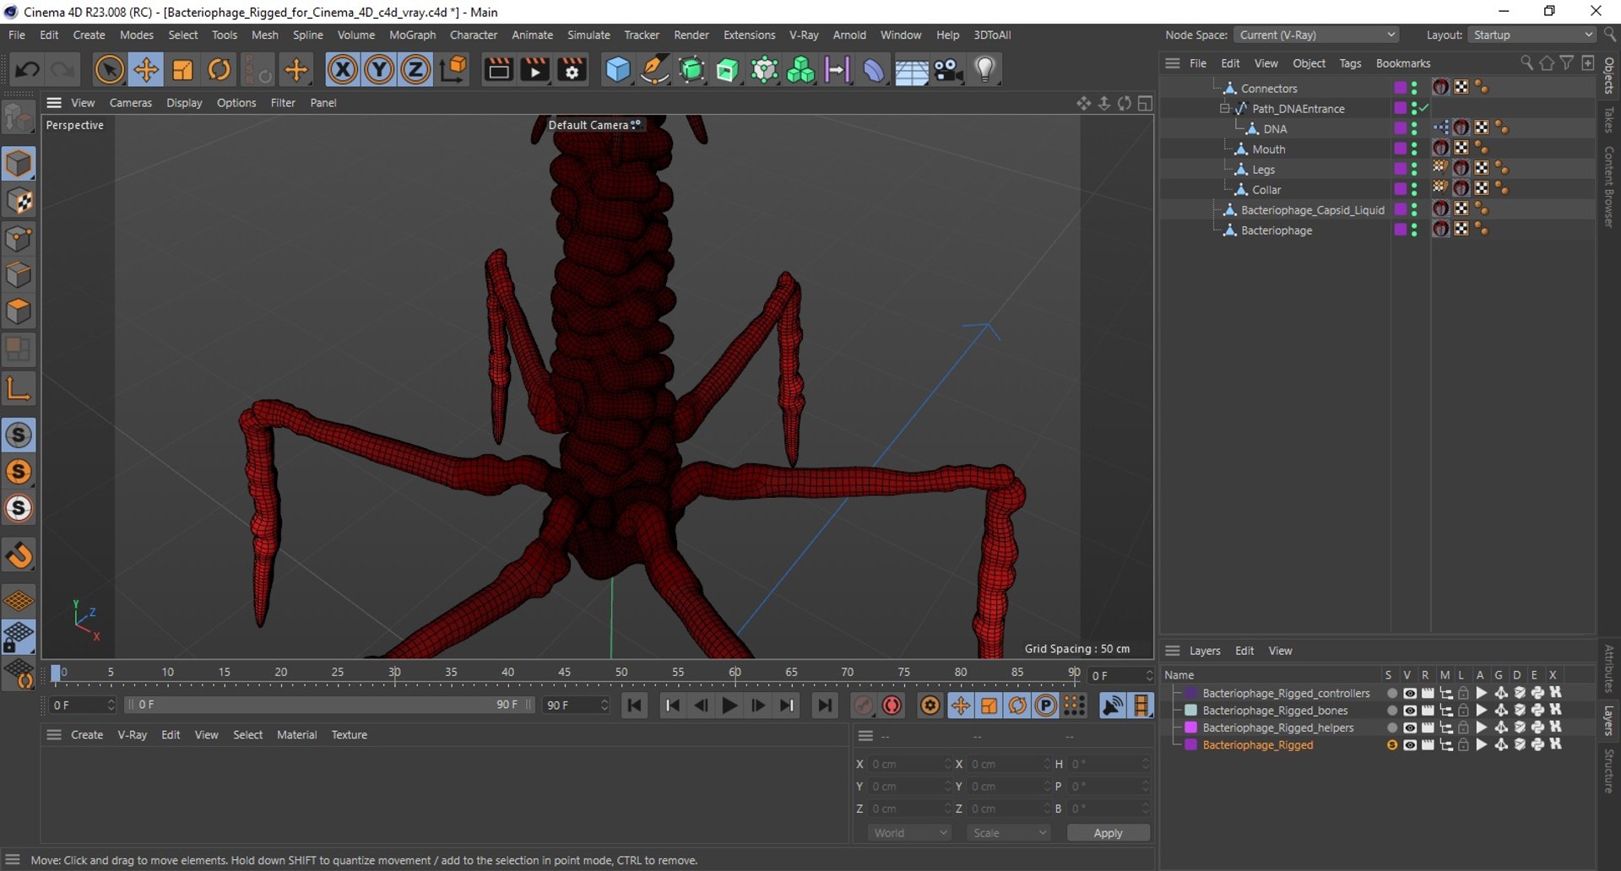
Task: Open Objects panel Bookmarks menu
Action: [x=1402, y=63]
